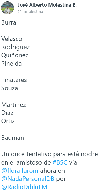This screenshot has width=103, height=193.
Task: Click the name Bauman in the lineup
Action: click(x=13, y=138)
